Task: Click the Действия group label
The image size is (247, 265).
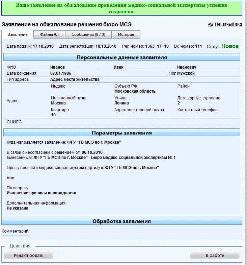Action: [20, 246]
